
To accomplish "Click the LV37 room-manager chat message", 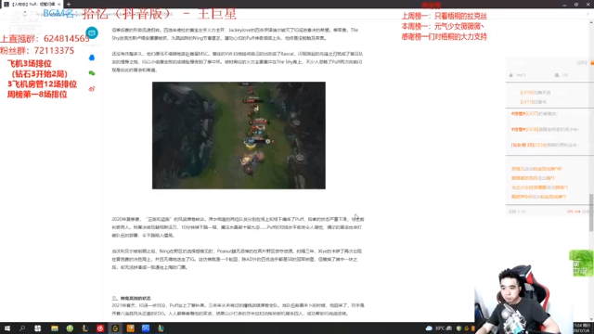I will point(535,113).
